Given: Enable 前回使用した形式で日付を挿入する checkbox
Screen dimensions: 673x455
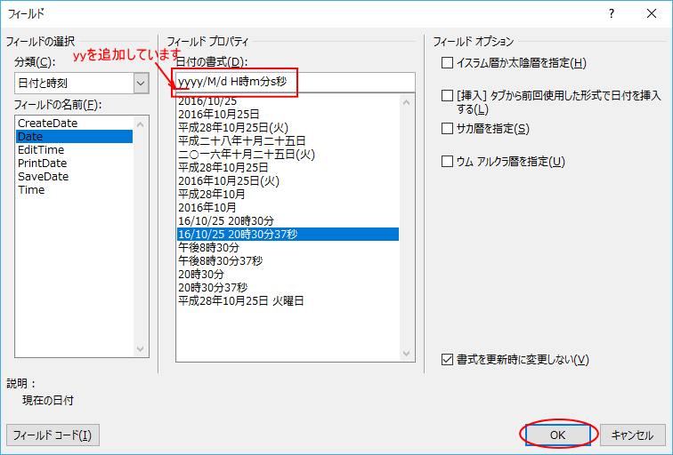Looking at the screenshot, I should pyautogui.click(x=447, y=95).
